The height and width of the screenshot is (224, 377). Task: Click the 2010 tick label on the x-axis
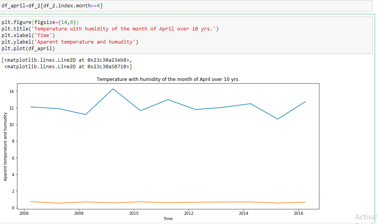coord(133,213)
